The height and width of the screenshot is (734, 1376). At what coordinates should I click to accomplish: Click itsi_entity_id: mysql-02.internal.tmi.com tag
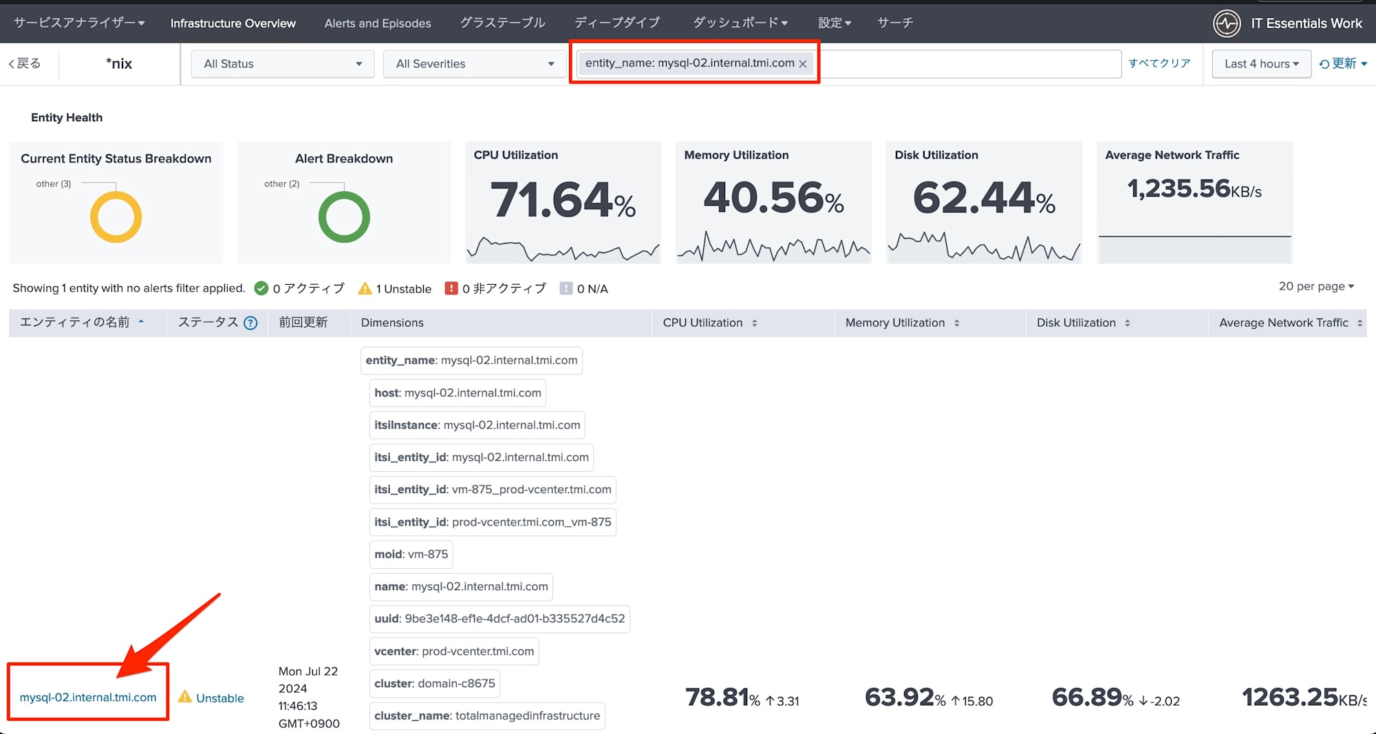tap(482, 457)
